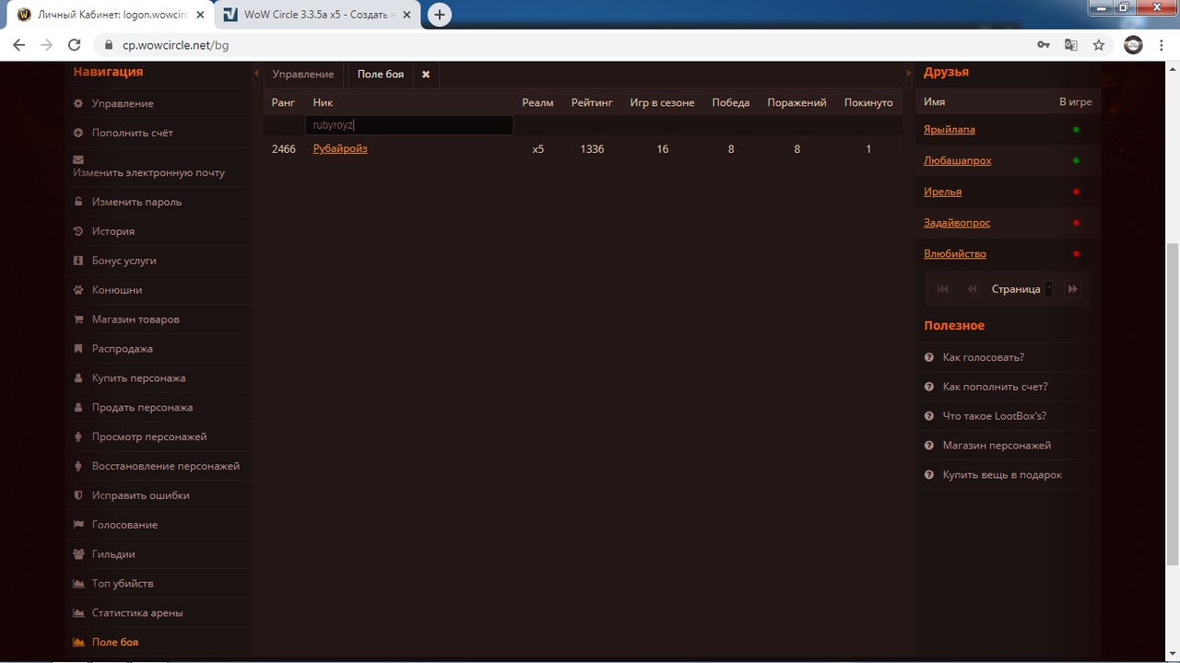This screenshot has height=663, width=1180.
Task: Click the shopping cart icon for Магазин товаров
Action: (78, 320)
